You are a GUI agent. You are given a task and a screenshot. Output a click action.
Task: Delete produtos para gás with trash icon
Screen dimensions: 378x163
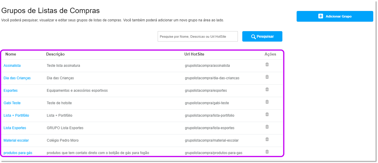point(267,152)
